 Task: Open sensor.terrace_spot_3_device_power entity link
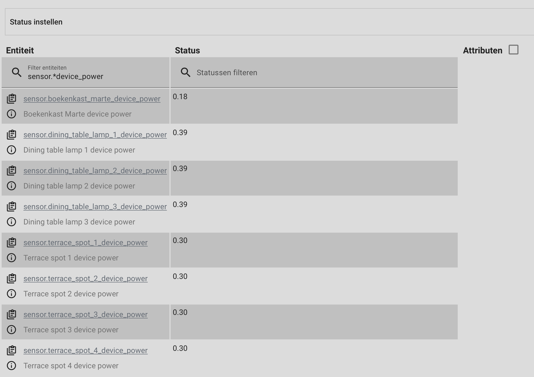(85, 315)
